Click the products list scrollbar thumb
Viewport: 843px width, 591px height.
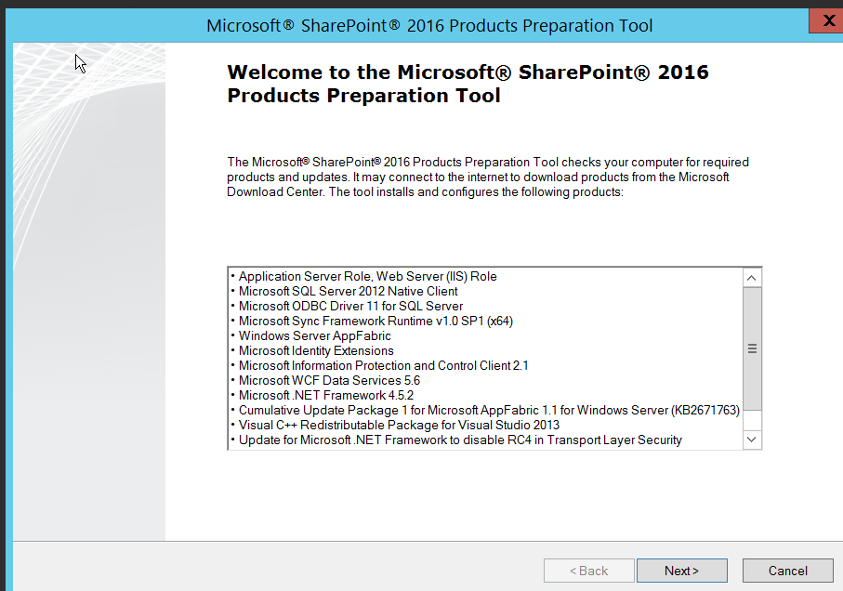[x=752, y=348]
